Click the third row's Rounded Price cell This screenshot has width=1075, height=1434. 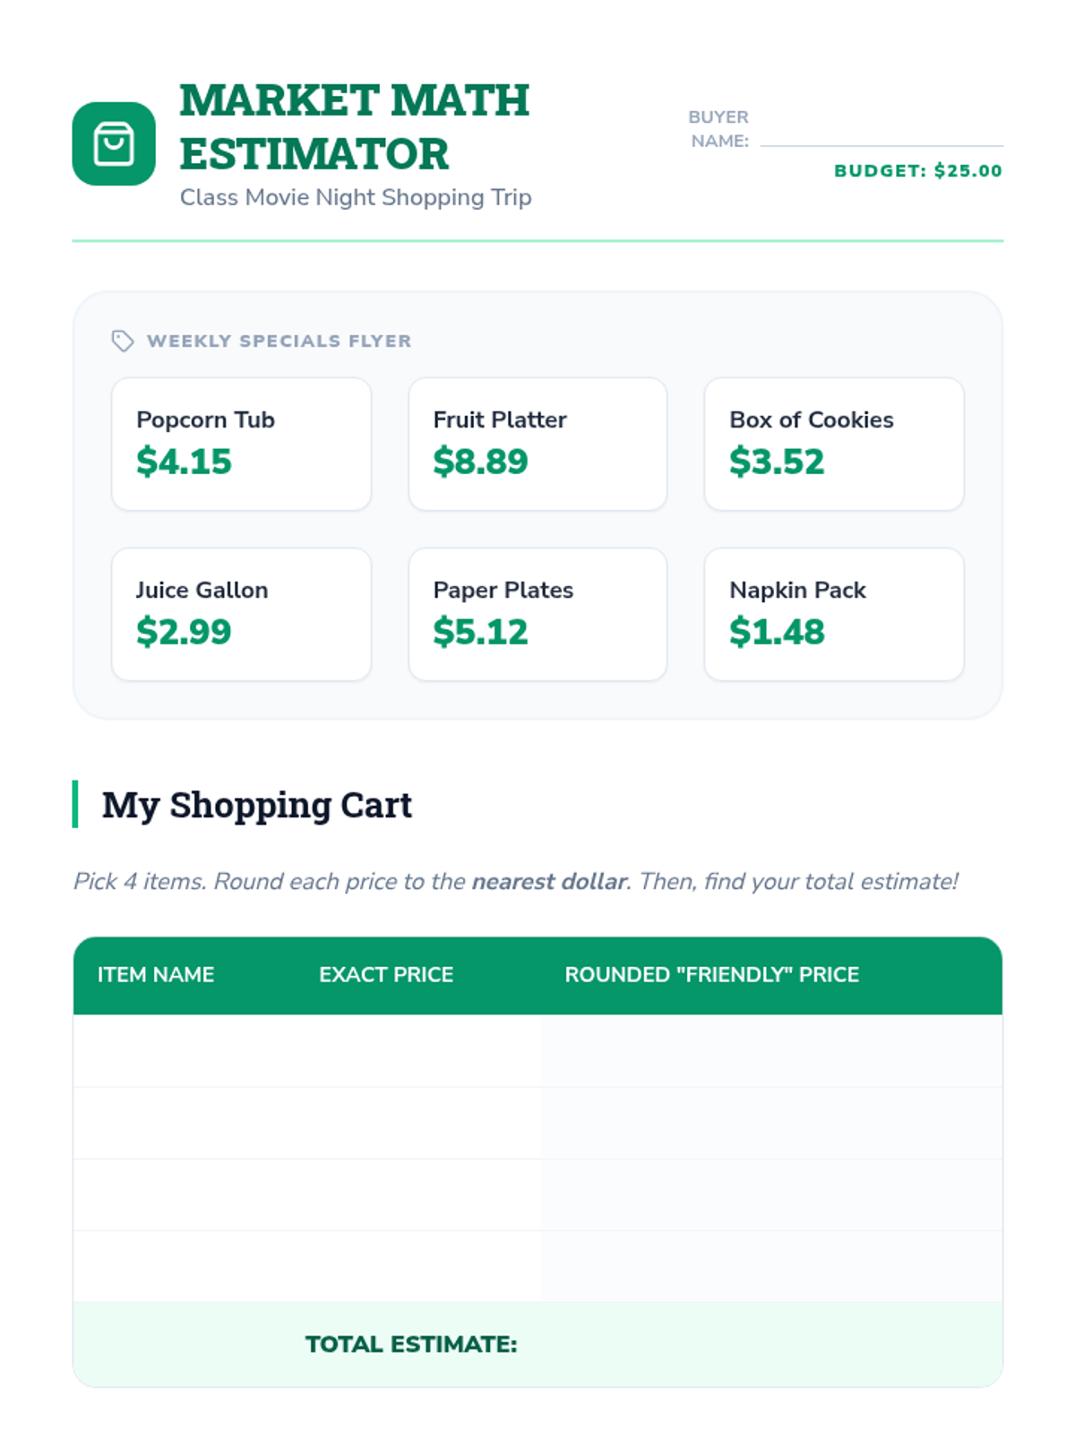[770, 1195]
